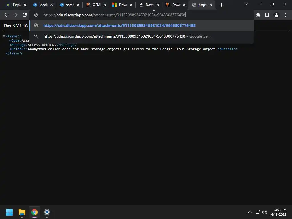Click the forward navigation arrow

tap(15, 15)
